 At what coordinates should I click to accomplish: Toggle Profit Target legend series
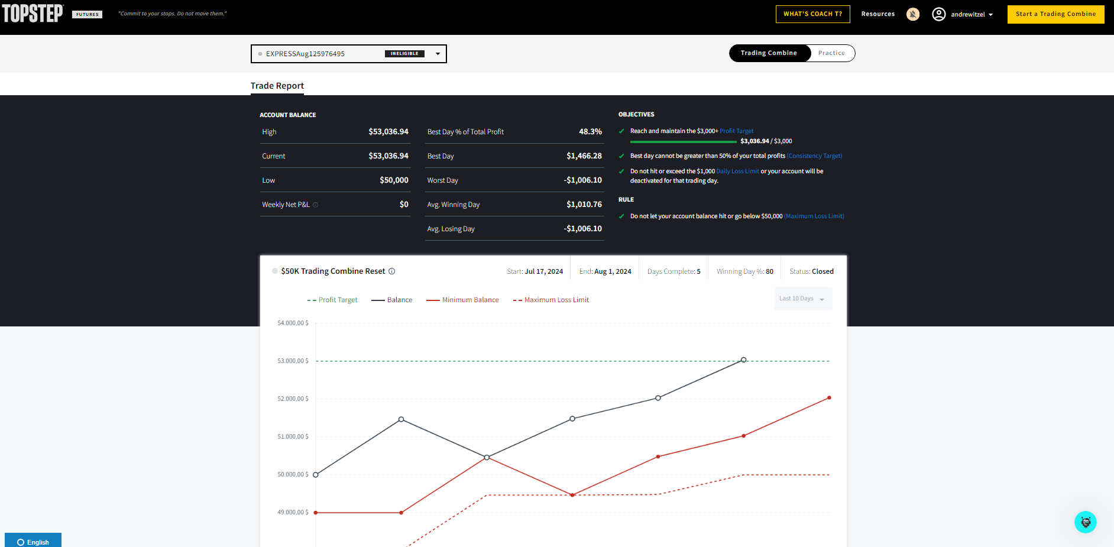[x=332, y=300]
